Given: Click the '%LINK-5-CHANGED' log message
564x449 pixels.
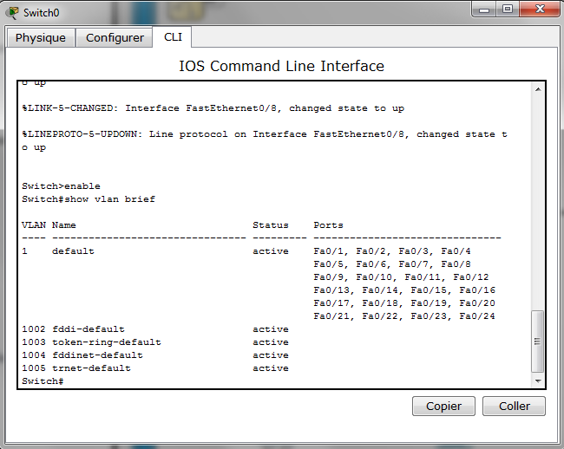Looking at the screenshot, I should [213, 108].
